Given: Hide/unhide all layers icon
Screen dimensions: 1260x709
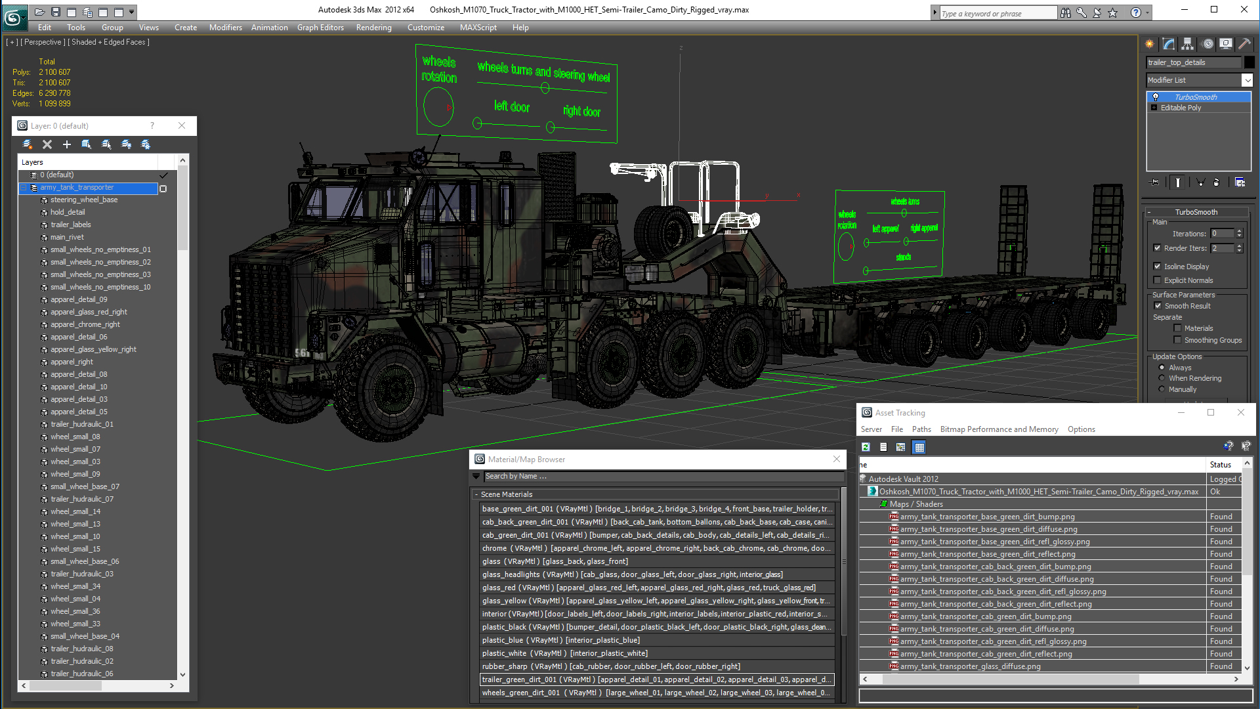Looking at the screenshot, I should click(126, 144).
